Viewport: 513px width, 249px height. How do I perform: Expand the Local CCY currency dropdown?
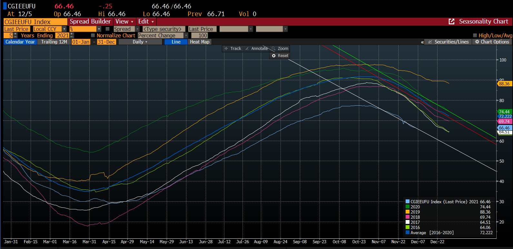tap(64, 29)
